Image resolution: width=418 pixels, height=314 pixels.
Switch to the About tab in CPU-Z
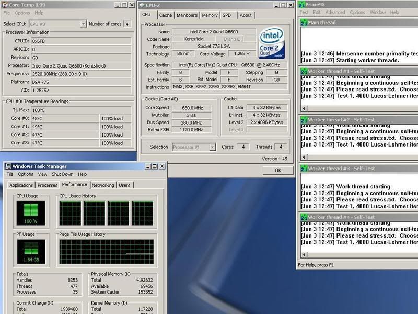[x=246, y=15]
